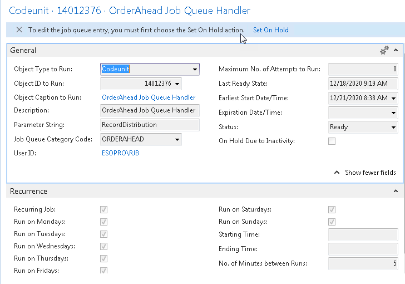Viewport: 405px width, 284px height.
Task: Click the Set On Hold link
Action: click(270, 30)
